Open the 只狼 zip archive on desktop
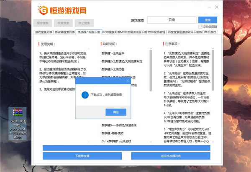 (x=18, y=123)
